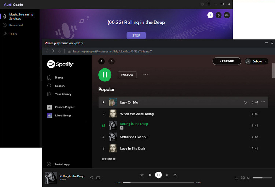275x187 pixels.
Task: Click the STOP recording button
Action: (136, 35)
